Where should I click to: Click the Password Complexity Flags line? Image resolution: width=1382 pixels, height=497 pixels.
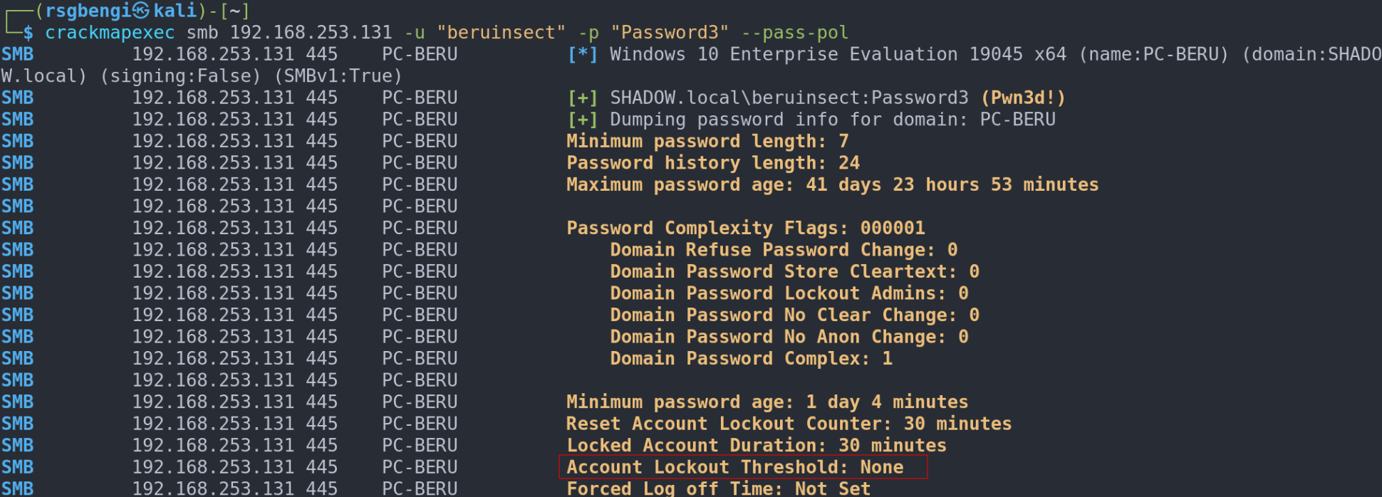click(x=745, y=228)
